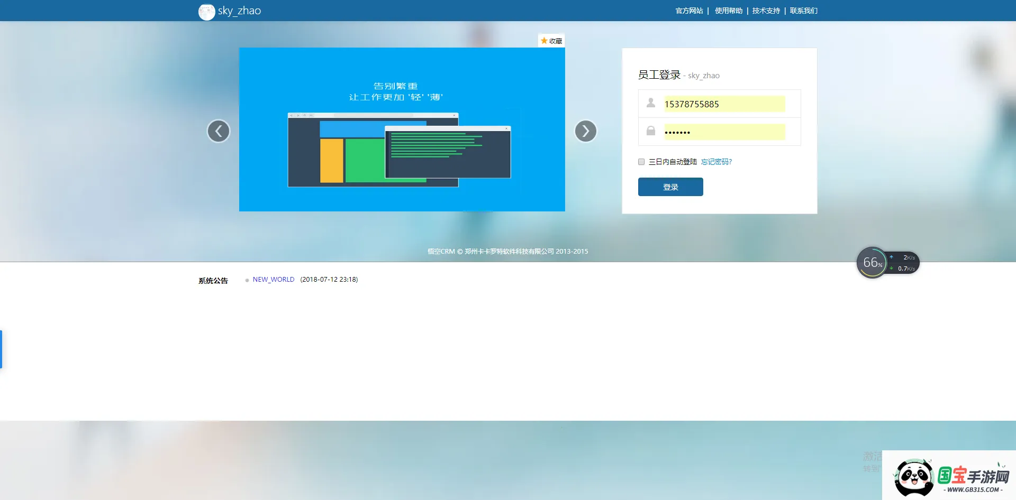Image resolution: width=1016 pixels, height=500 pixels.
Task: Click the bullet icon before NEW_WORLD announcement
Action: point(246,280)
